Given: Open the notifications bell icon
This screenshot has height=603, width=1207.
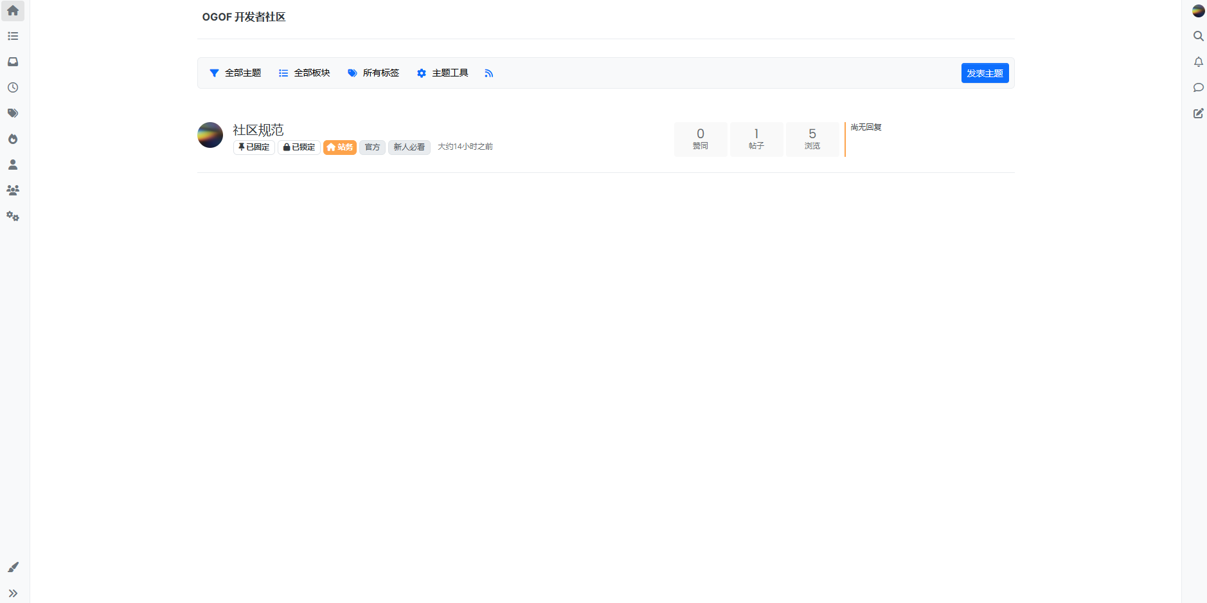Looking at the screenshot, I should pyautogui.click(x=1199, y=62).
